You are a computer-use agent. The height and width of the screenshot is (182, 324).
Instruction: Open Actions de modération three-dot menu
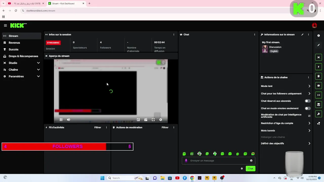coord(174,128)
